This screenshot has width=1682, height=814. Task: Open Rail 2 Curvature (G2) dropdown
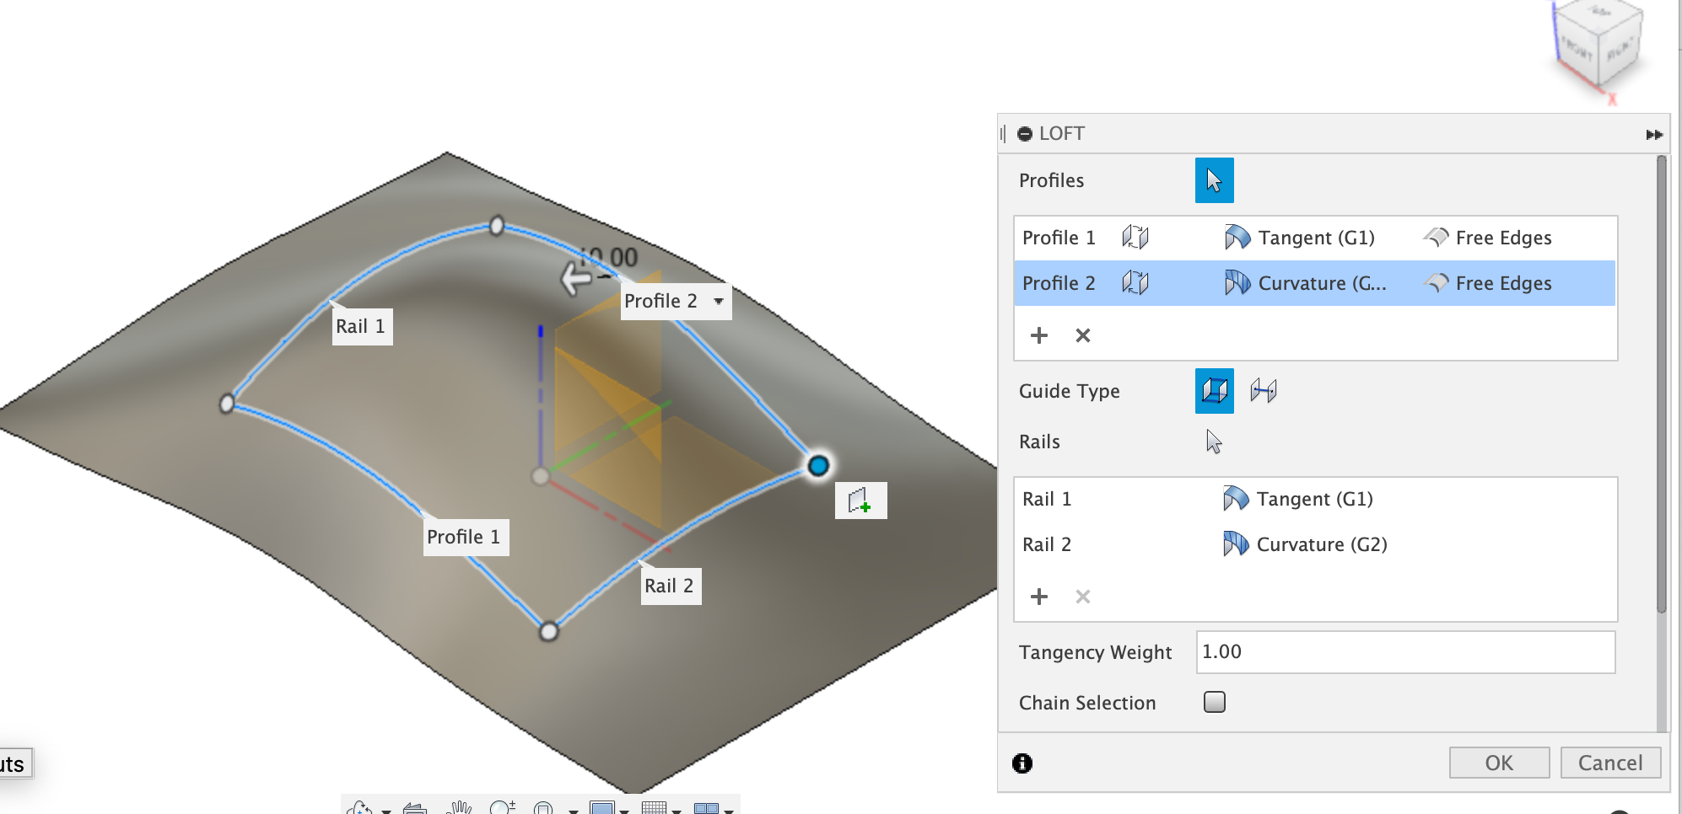coord(1305,544)
